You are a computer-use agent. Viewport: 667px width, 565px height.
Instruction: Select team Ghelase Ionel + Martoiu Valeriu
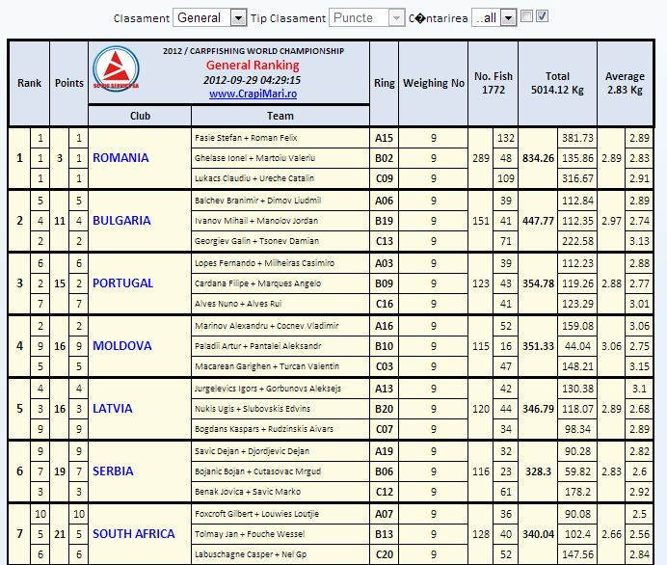click(254, 158)
